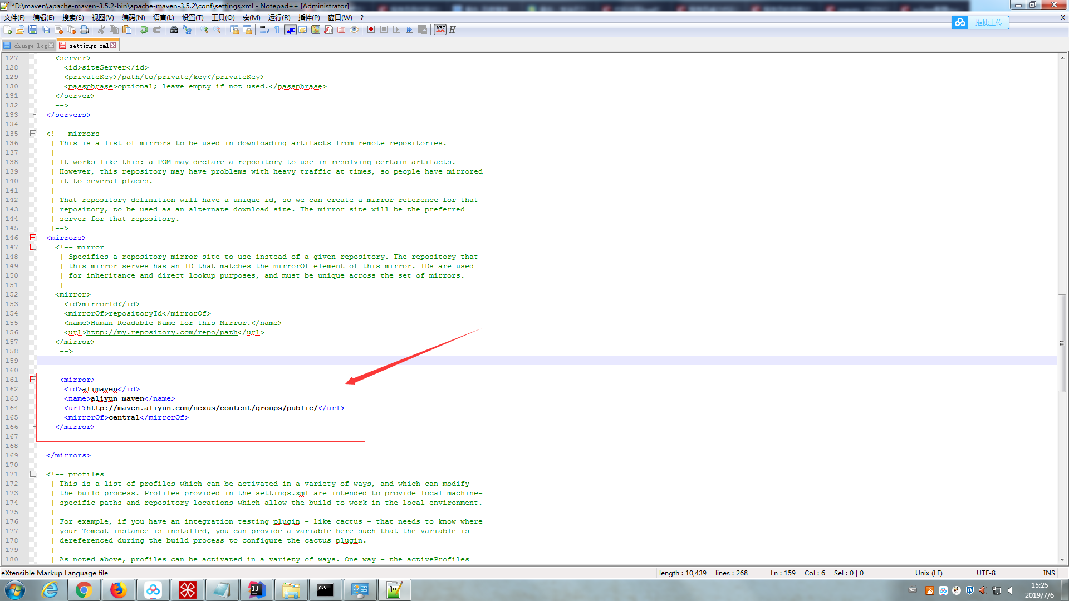Viewport: 1069px width, 601px height.
Task: Click the Cut scissors toolbar icon
Action: [101, 29]
